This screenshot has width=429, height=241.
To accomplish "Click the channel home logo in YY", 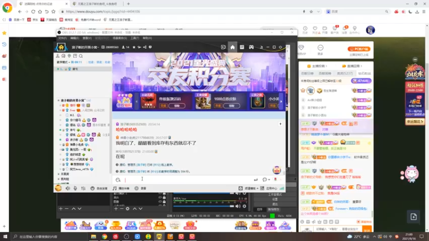I will click(x=61, y=47).
